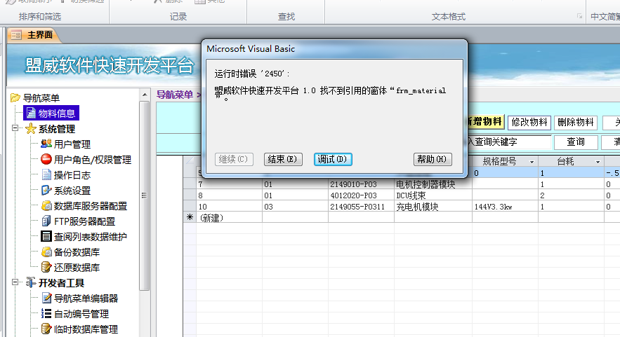This screenshot has width=620, height=337.
Task: Open 导航菜单编辑器 in the tree
Action: [x=86, y=298]
